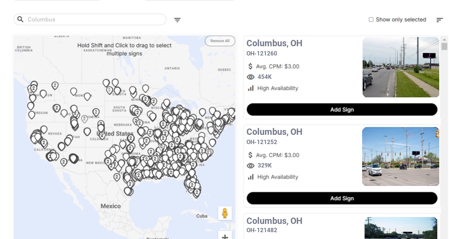Enable the Show only selected checkbox

[x=371, y=20]
